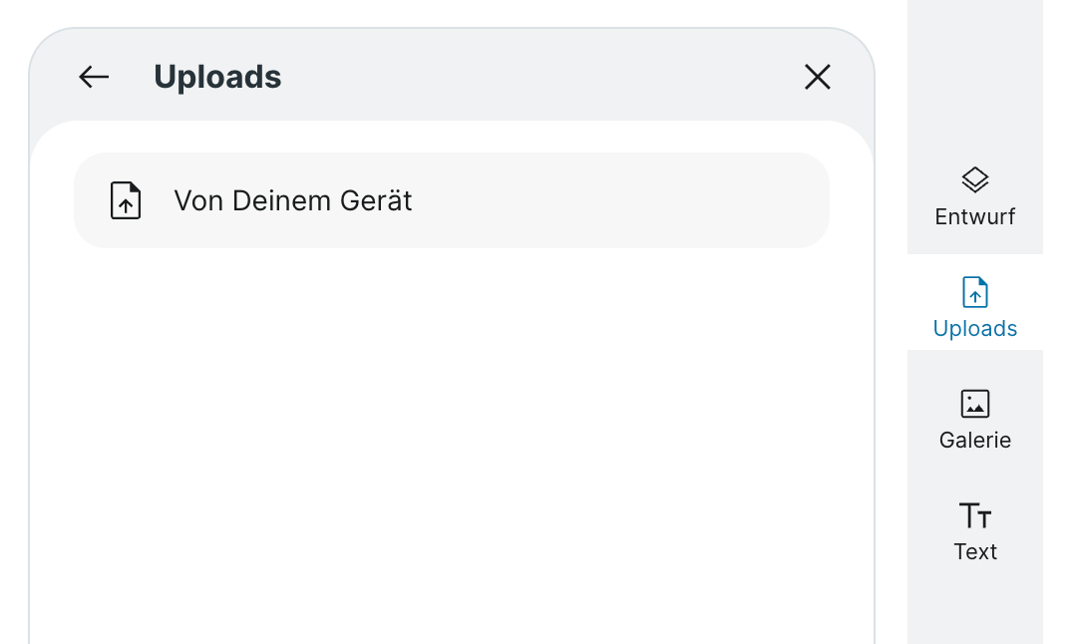Viewport: 1085px width, 644px height.
Task: Click blank sidebar space above Entwurf
Action: coord(975,80)
